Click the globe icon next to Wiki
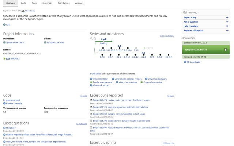The image size is (234, 146). pos(4,25)
